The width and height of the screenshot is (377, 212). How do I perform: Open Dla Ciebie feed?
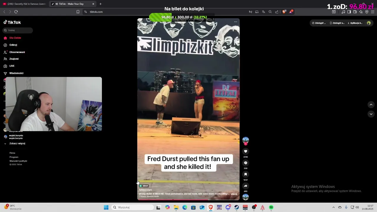pos(12,38)
